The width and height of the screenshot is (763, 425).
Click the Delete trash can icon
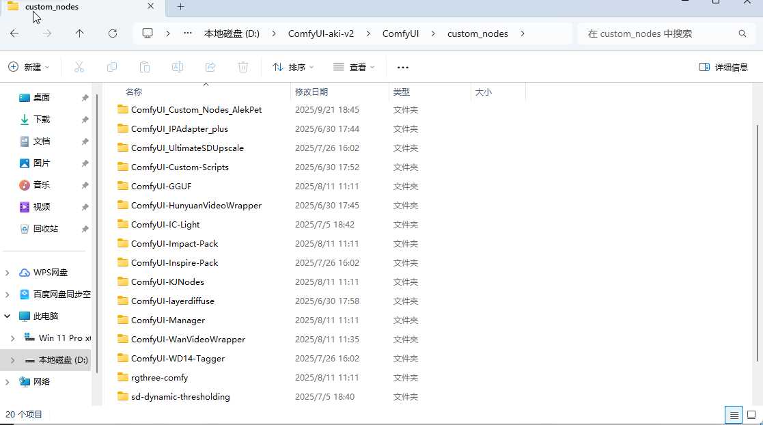(x=243, y=67)
